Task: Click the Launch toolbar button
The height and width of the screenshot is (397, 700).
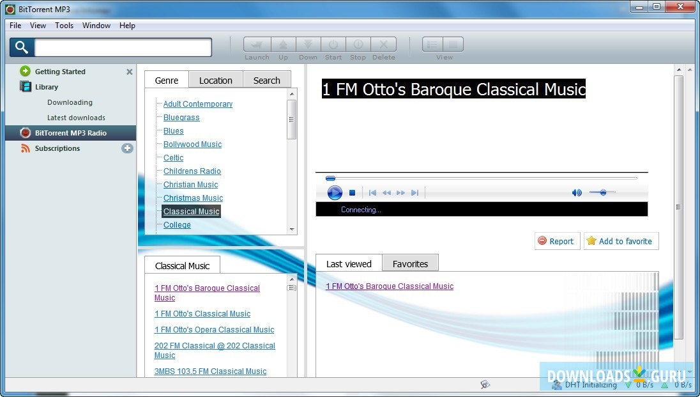Action: 257,45
